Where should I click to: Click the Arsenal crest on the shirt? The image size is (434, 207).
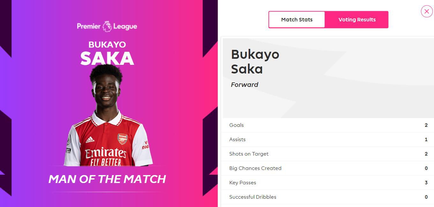tap(123, 139)
